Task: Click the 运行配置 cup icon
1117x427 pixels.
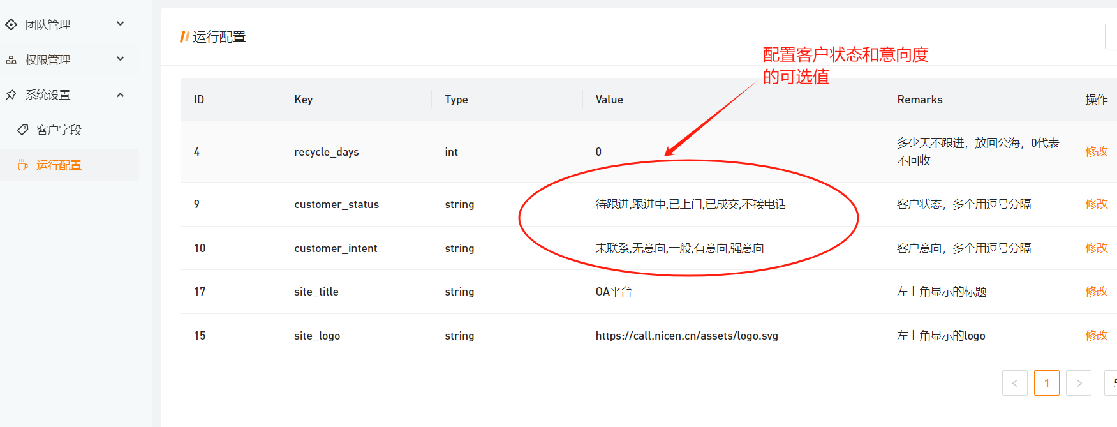Action: coord(22,165)
